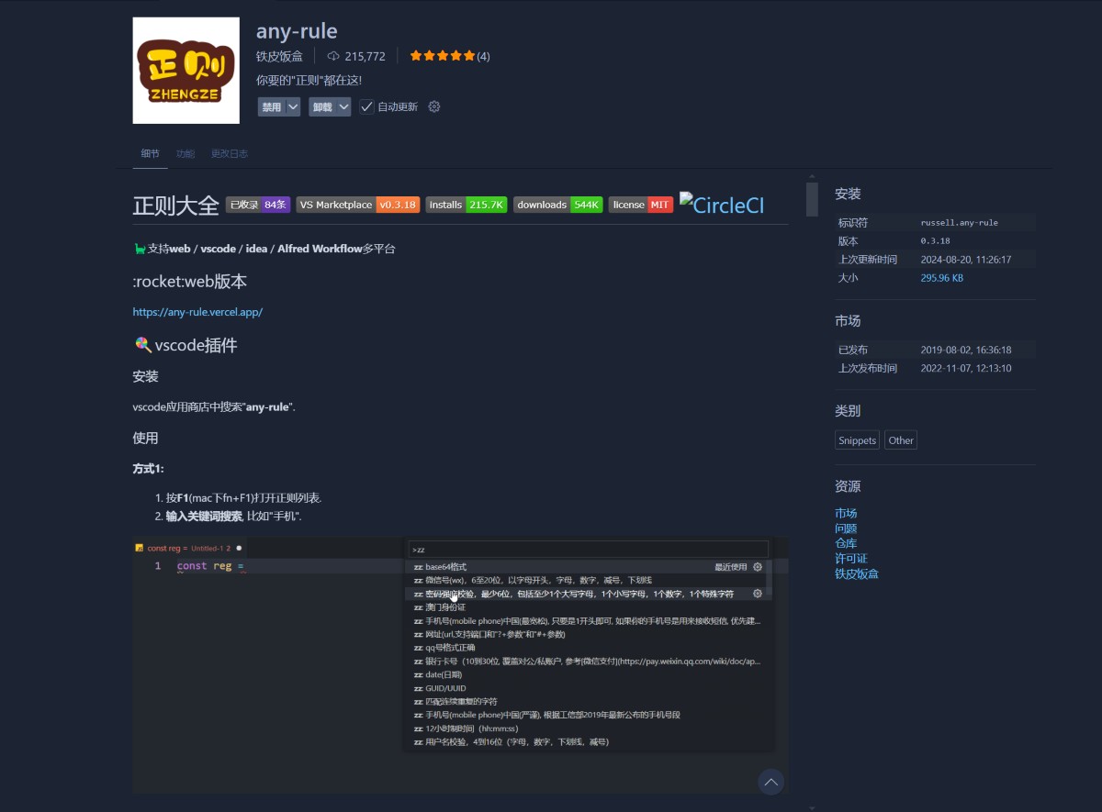Image resolution: width=1102 pixels, height=812 pixels.
Task: Click the 安装 heading in sidebar
Action: [x=848, y=194]
